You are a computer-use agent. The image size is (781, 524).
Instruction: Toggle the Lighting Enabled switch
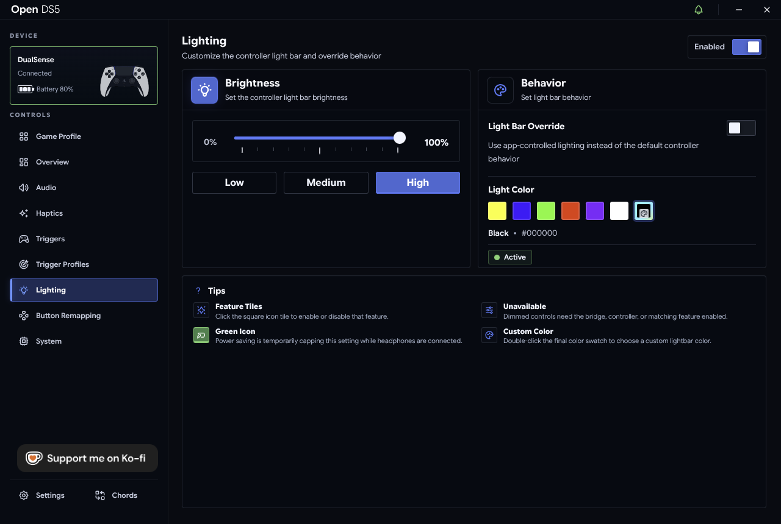coord(747,47)
